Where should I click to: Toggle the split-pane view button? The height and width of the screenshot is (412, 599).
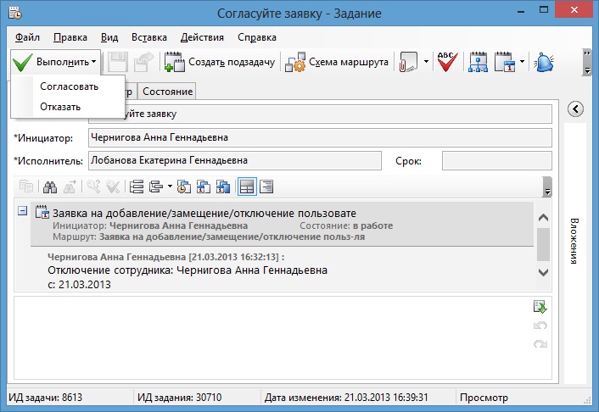tap(246, 187)
